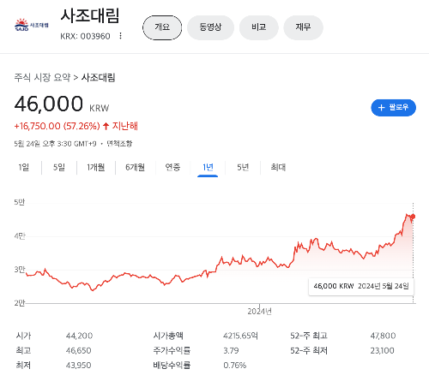
Task: Click the +16,750.00 (57.26%) change text
Action: (x=57, y=126)
